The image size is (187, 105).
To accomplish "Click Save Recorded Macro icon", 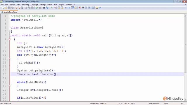I will coord(93,8).
